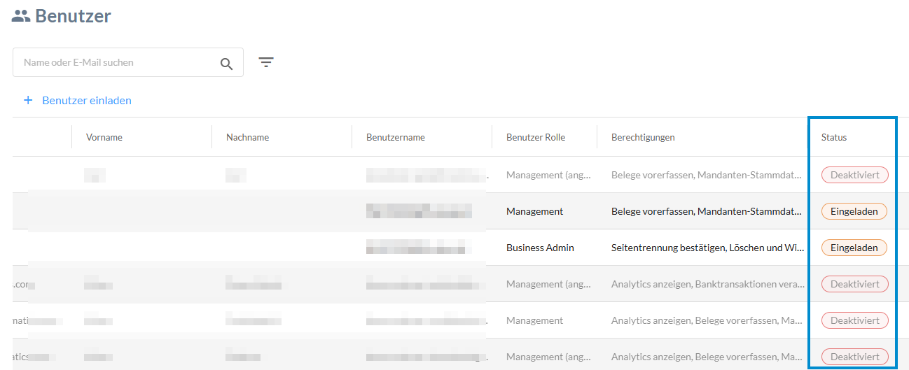Click Analytics anzeigen, Banktransaktionen permissions cell
Image resolution: width=909 pixels, height=370 pixels.
pos(707,284)
